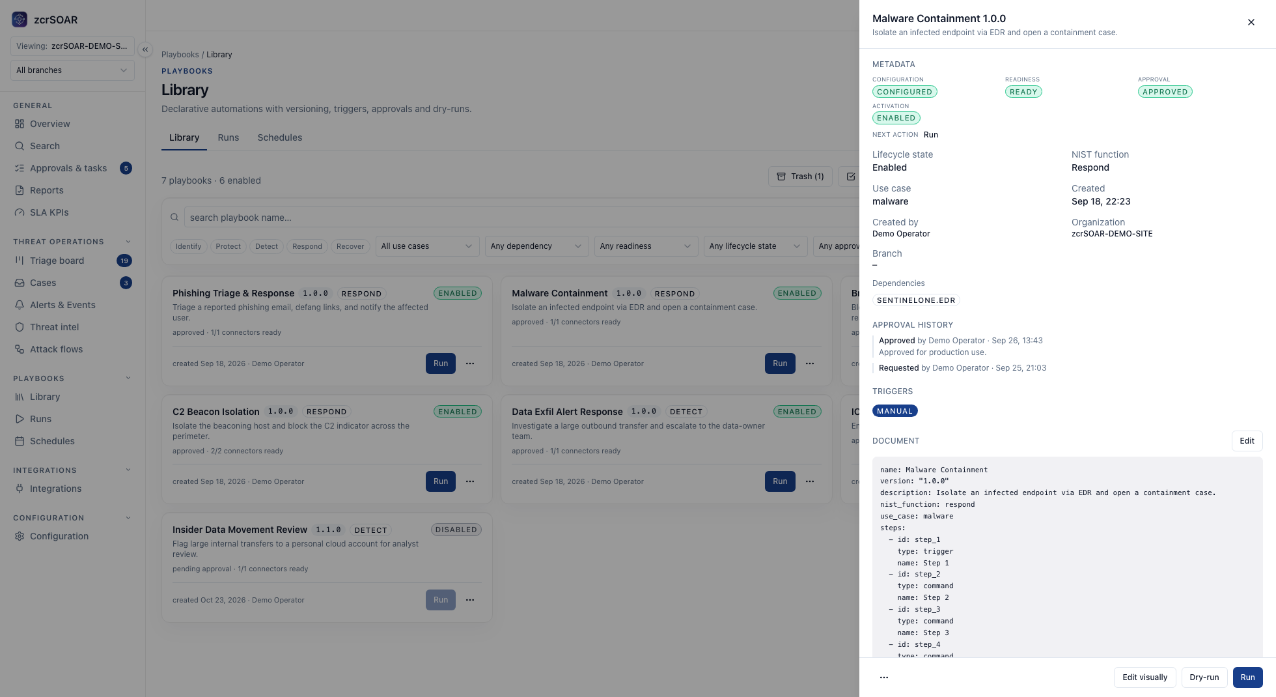Close the Malware Containment panel
This screenshot has height=697, width=1276.
[x=1251, y=22]
